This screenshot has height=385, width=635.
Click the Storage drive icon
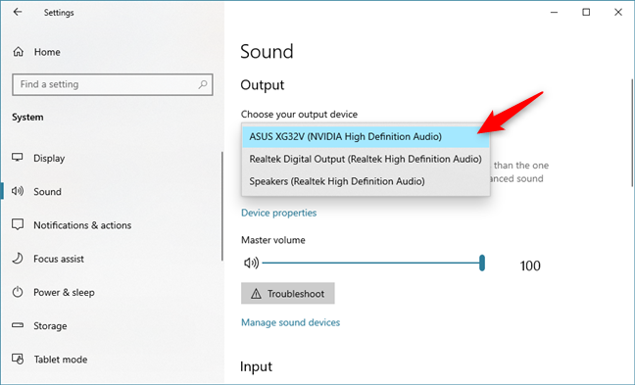coord(18,324)
